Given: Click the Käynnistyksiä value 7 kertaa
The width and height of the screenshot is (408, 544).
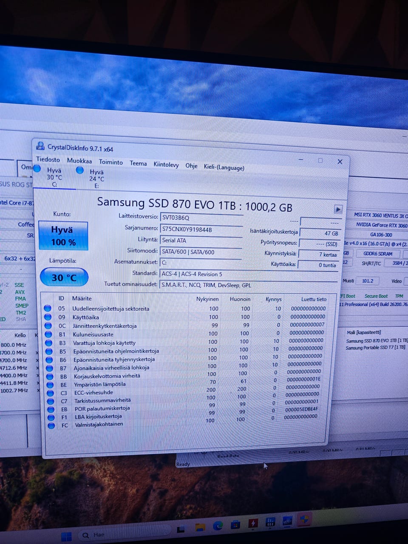Looking at the screenshot, I should [x=318, y=254].
